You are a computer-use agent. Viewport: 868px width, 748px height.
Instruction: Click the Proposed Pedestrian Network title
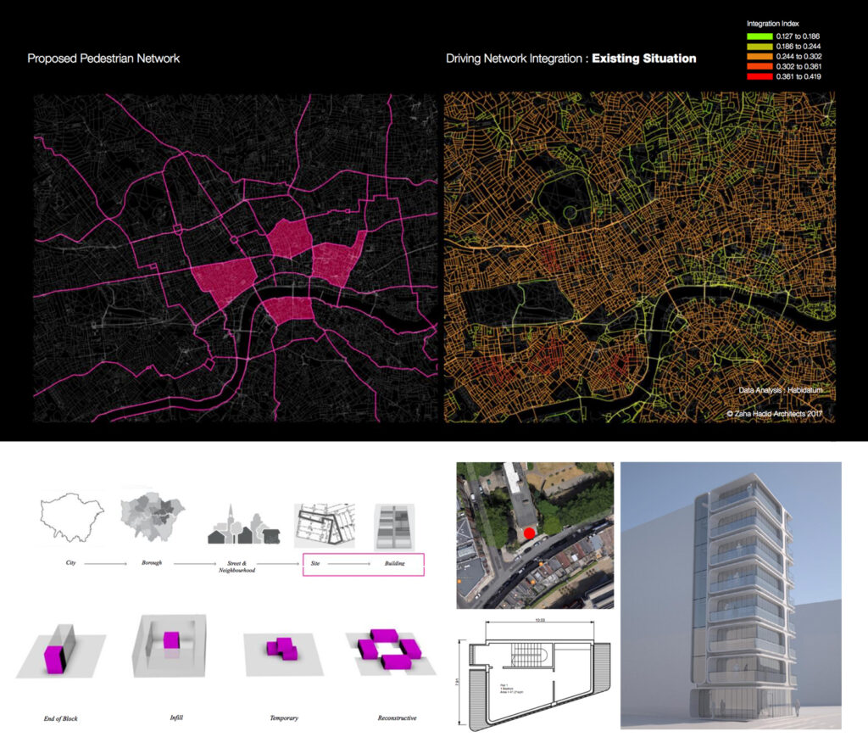tap(103, 59)
